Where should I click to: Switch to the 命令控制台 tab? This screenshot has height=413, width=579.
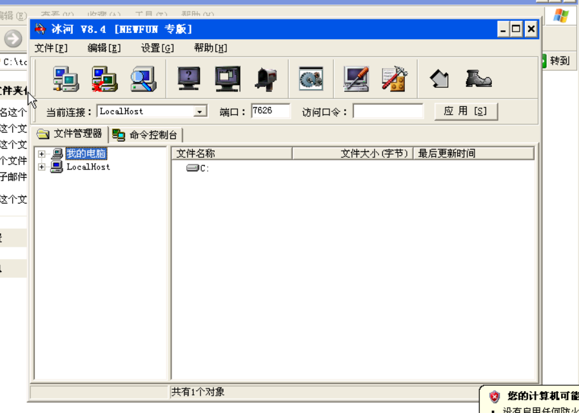tap(145, 135)
